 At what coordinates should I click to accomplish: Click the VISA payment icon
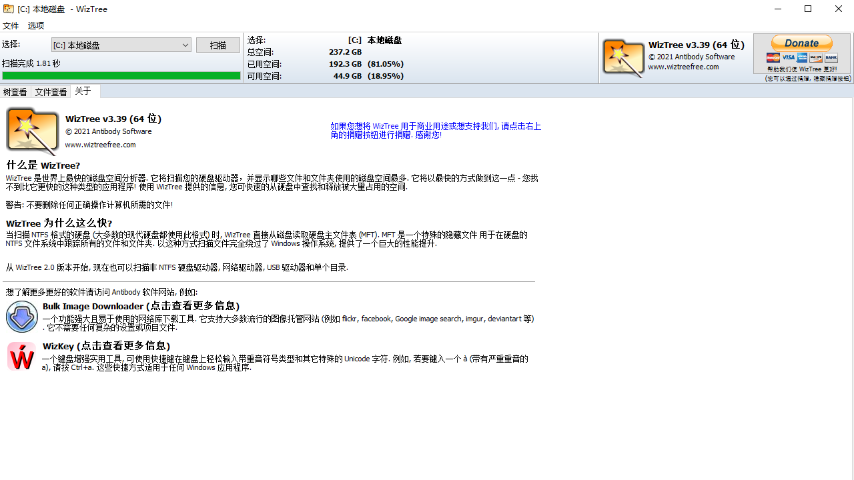pos(788,57)
